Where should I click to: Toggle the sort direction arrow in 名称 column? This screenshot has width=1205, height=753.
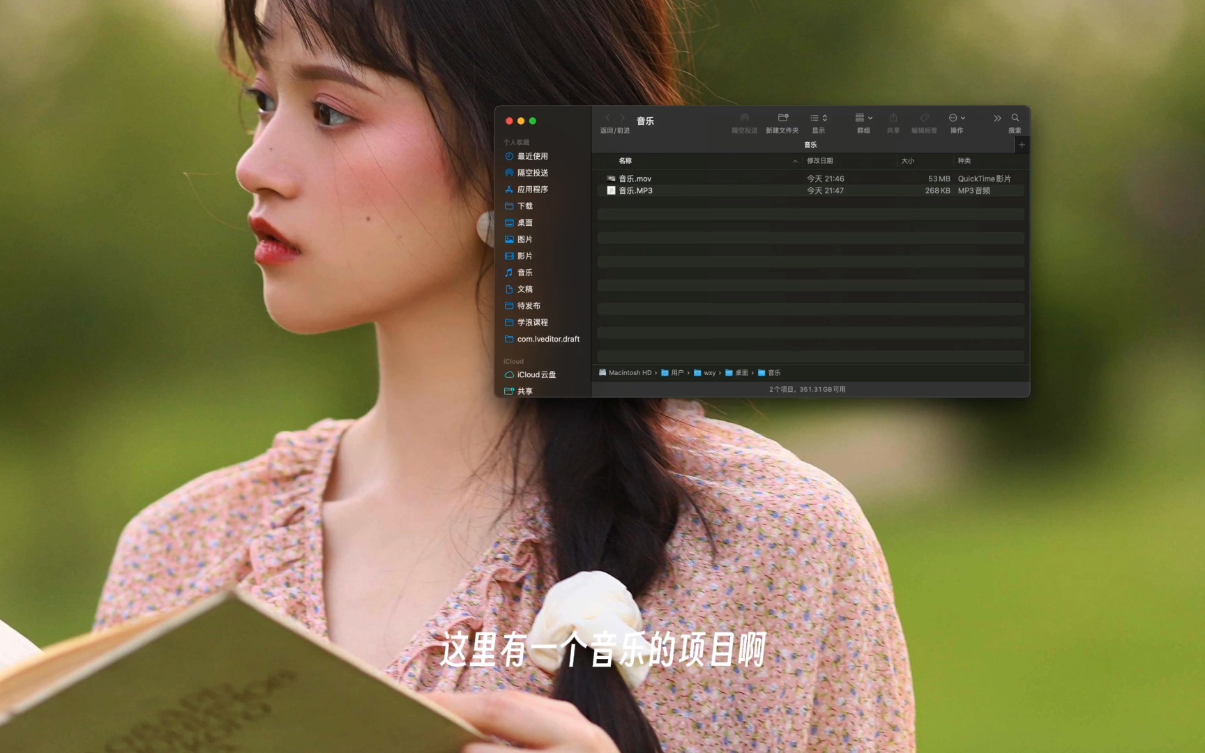pyautogui.click(x=795, y=161)
